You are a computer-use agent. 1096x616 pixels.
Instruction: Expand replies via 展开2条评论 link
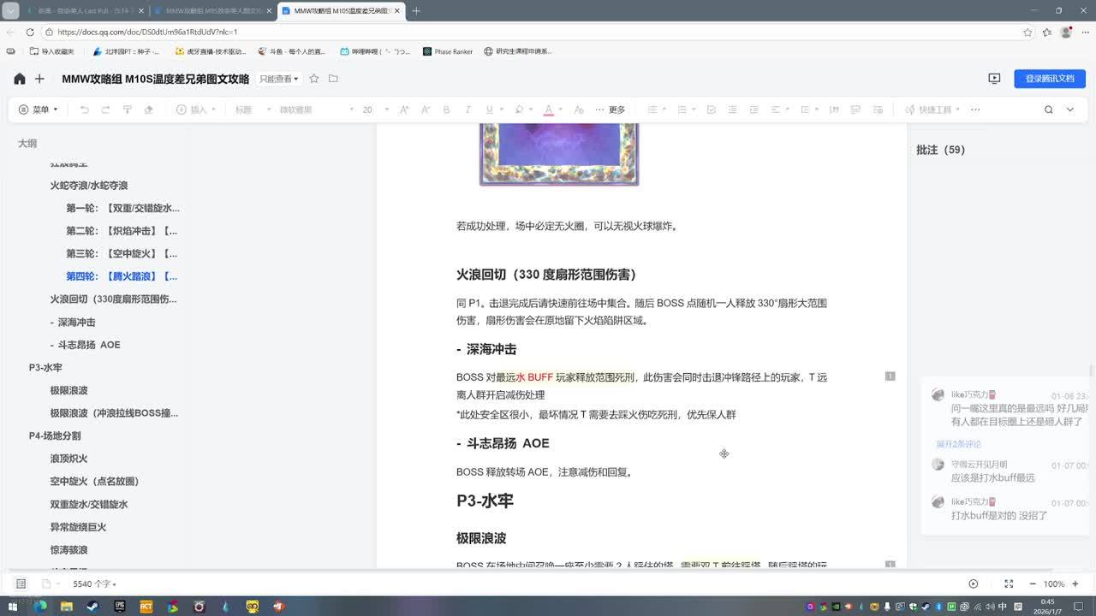pos(958,444)
